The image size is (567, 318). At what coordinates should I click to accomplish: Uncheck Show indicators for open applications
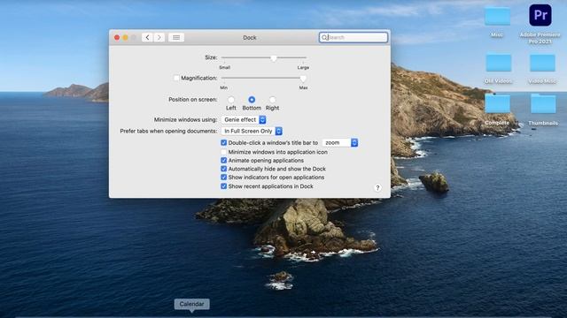tap(223, 178)
